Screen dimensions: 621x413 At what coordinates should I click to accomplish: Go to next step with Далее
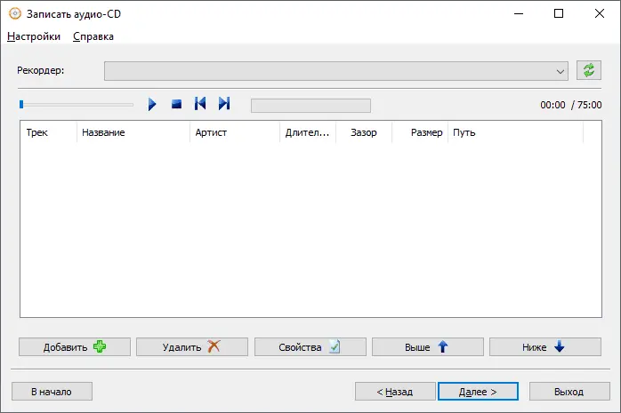click(x=478, y=391)
